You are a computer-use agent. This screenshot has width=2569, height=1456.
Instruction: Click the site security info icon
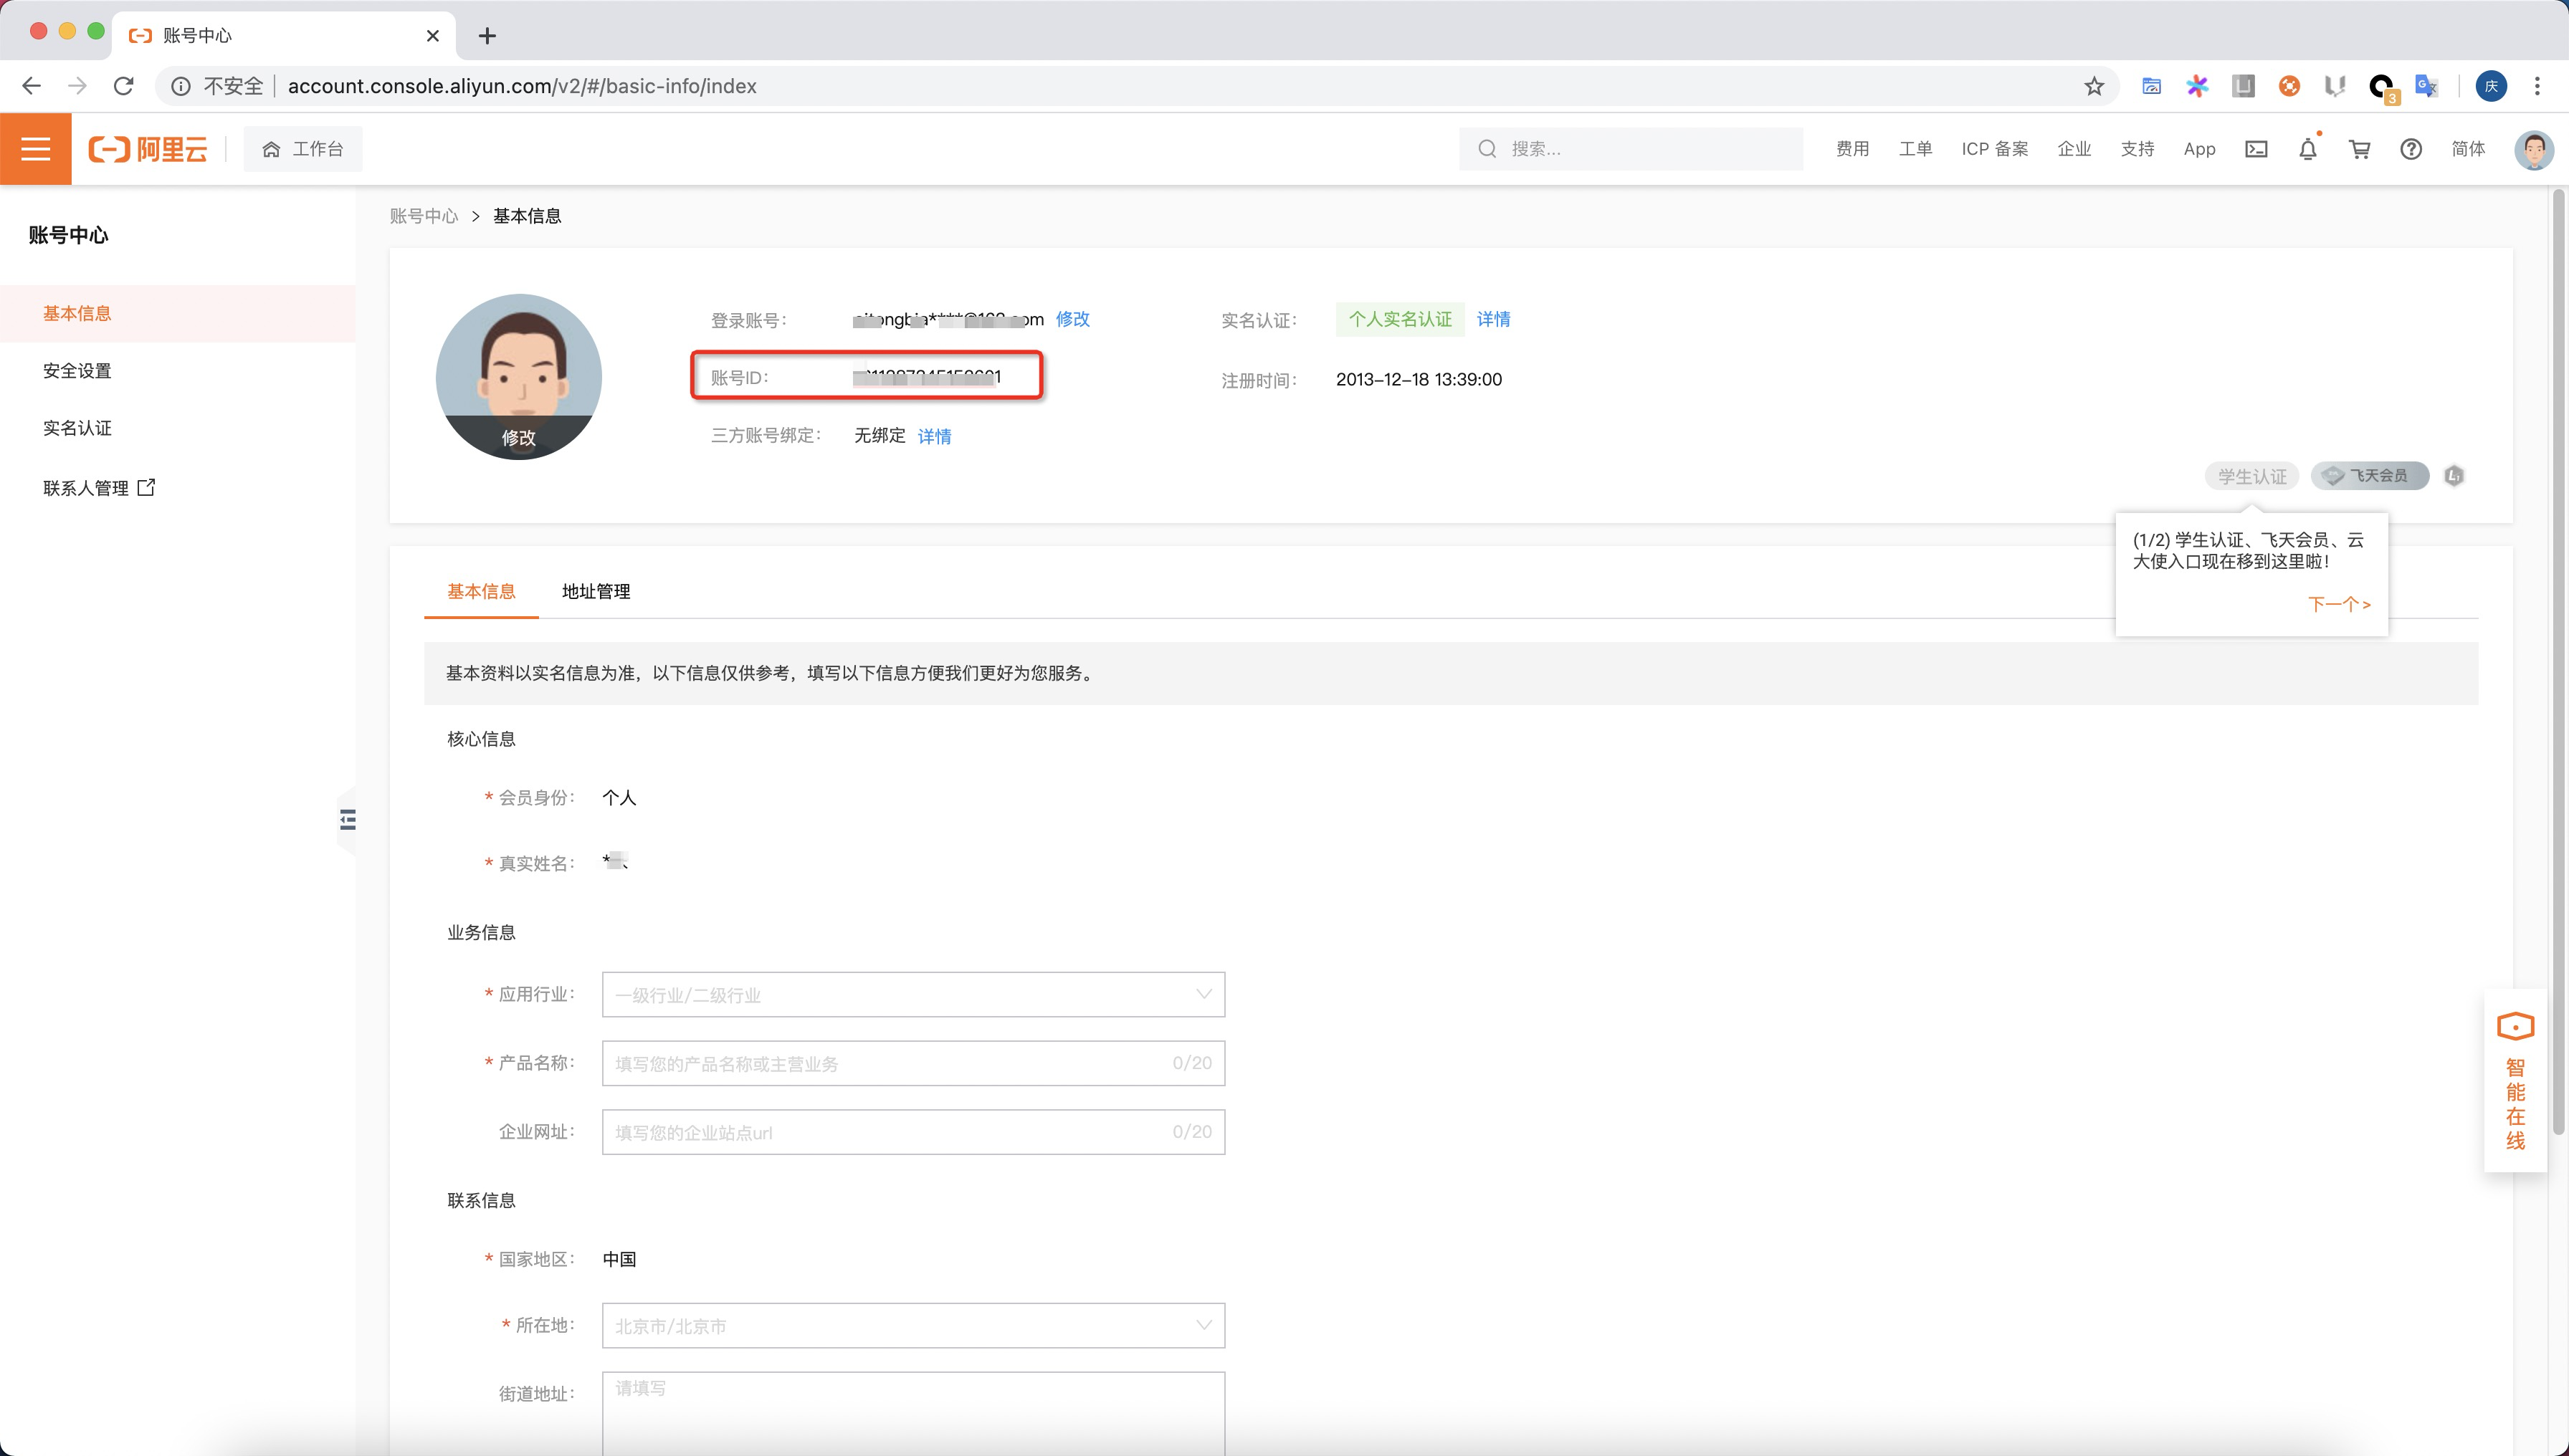pos(181,86)
